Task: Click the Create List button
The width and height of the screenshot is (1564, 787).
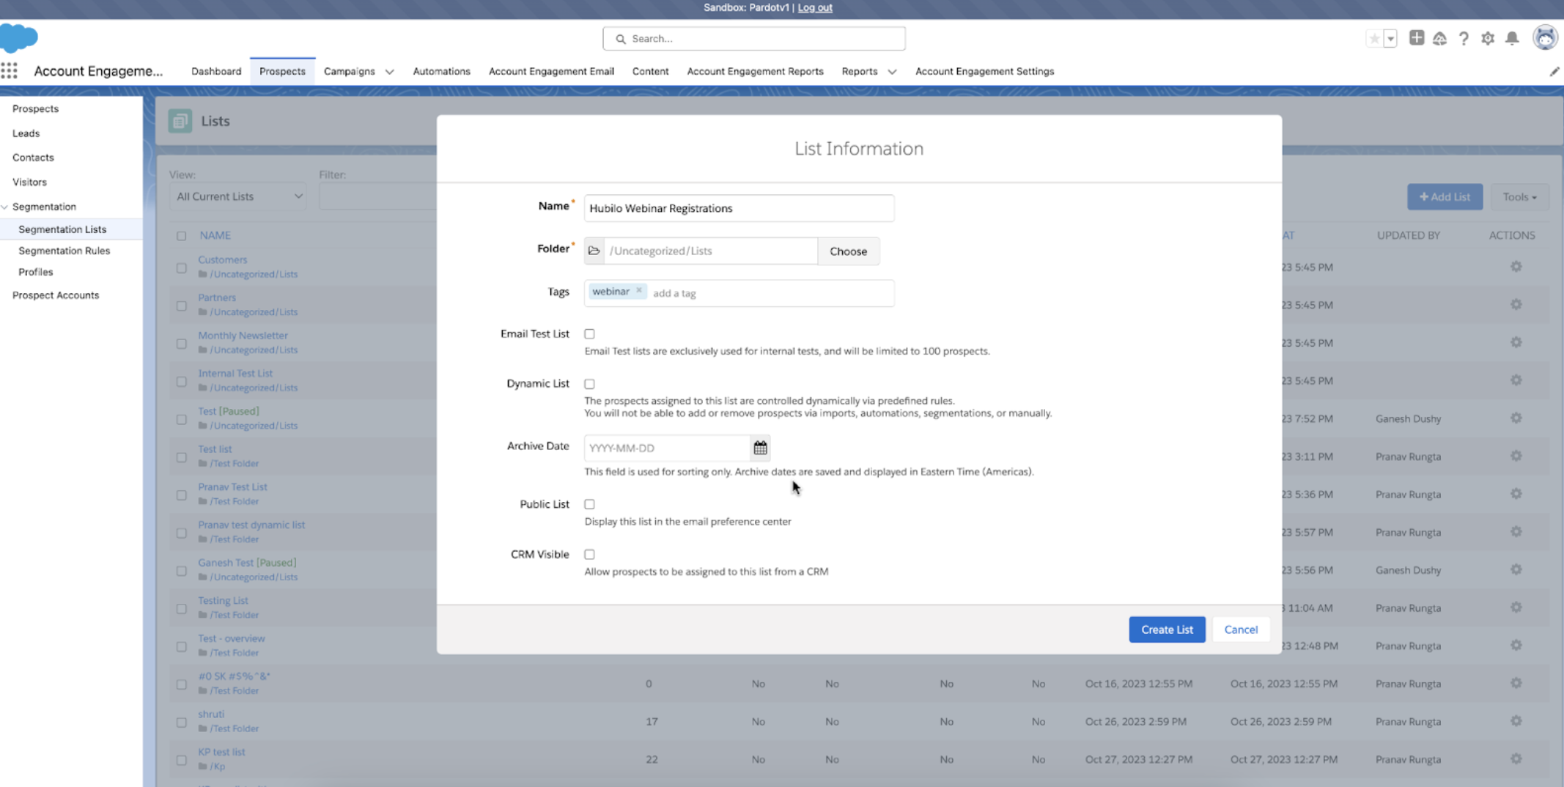Action: 1167,629
